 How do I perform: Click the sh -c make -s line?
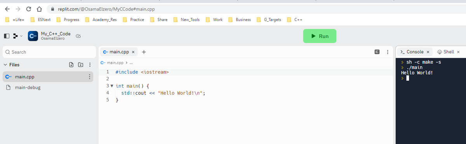424,62
